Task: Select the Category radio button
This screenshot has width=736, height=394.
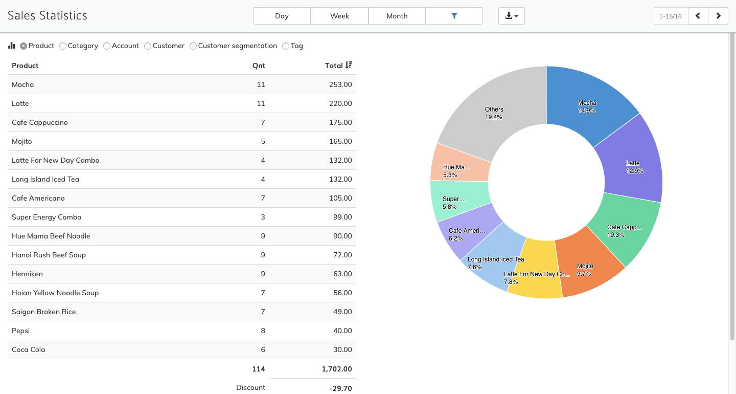Action: pos(63,46)
